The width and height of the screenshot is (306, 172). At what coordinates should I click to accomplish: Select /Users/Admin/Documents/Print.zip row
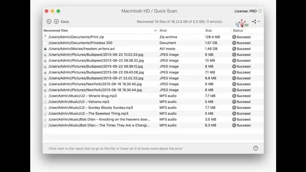tap(153, 37)
